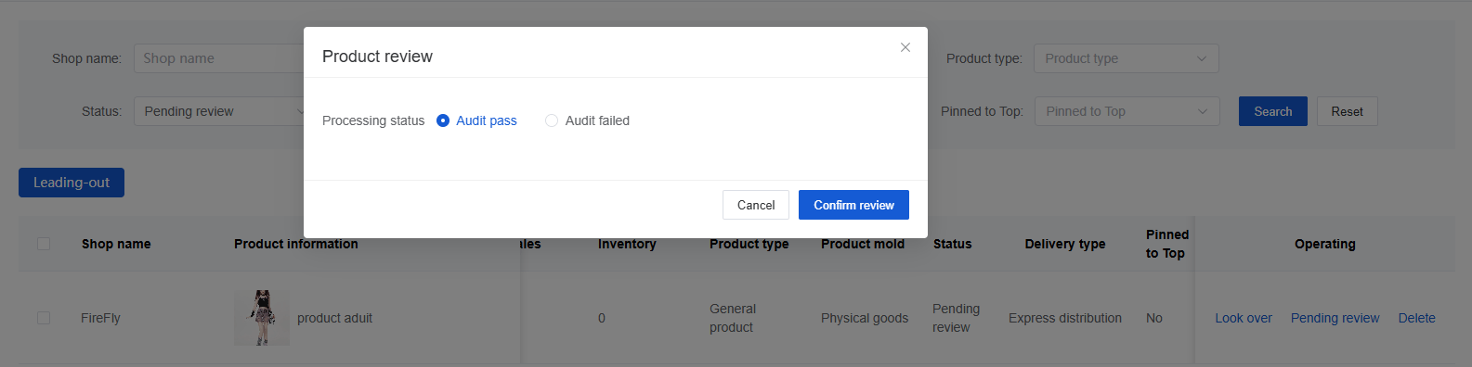Click the Product type chevron arrow
Screen dimensions: 1472x367
(x=1202, y=58)
